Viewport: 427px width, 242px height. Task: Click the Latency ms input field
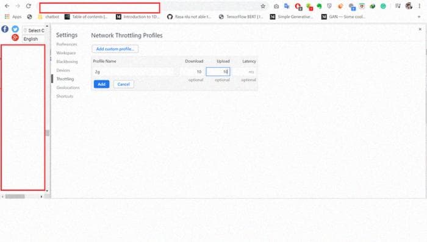[244, 72]
